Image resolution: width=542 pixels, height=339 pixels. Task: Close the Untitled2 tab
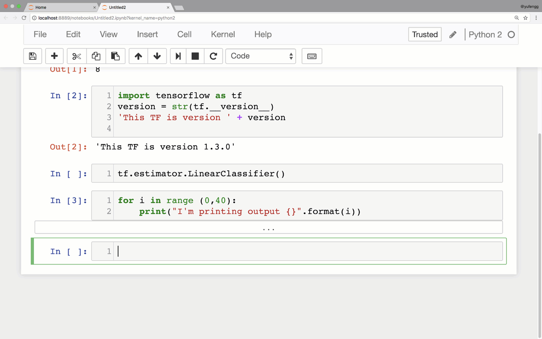pos(168,8)
